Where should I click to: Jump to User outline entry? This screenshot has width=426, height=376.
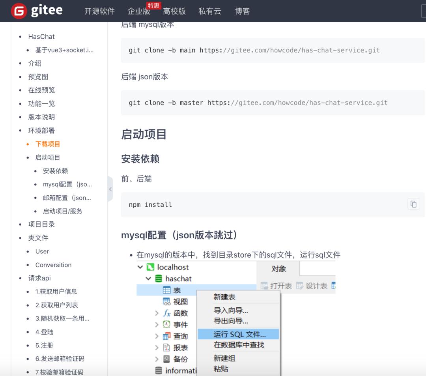click(42, 251)
